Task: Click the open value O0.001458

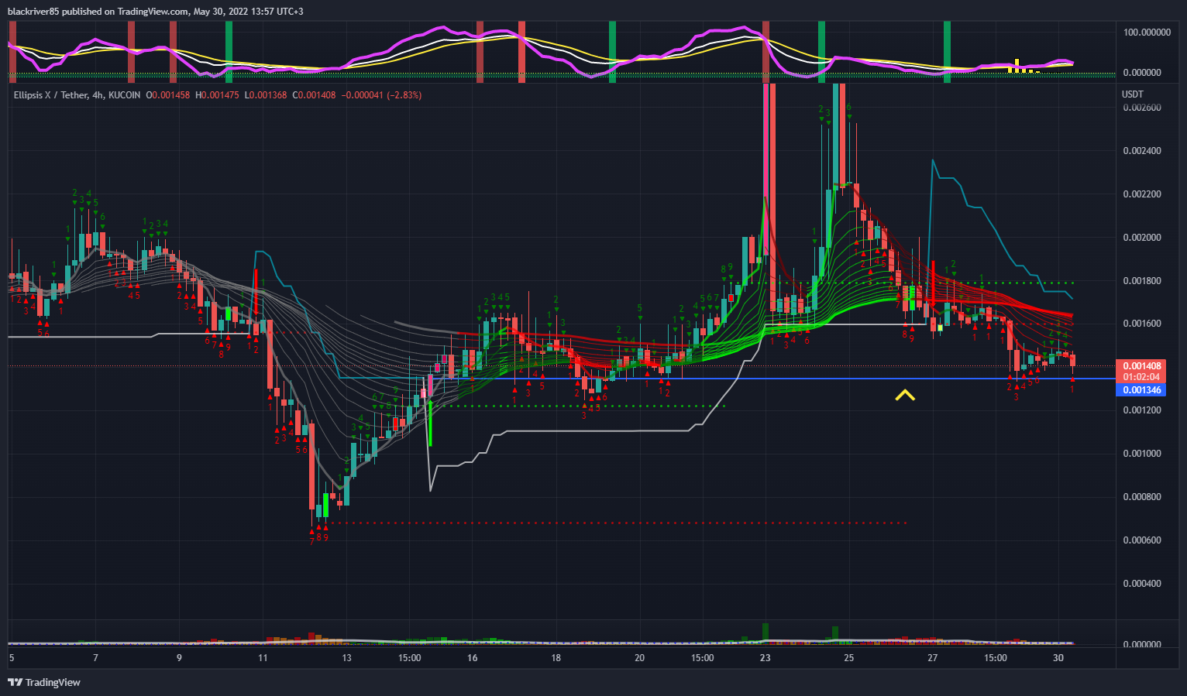Action: click(x=167, y=95)
